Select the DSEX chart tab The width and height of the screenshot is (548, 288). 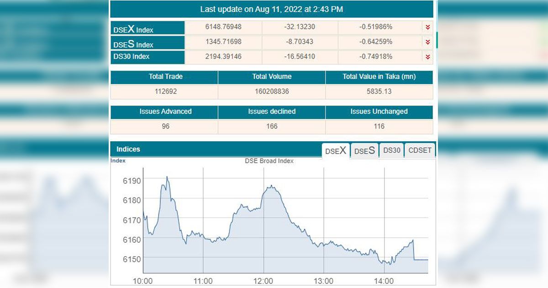pyautogui.click(x=336, y=150)
